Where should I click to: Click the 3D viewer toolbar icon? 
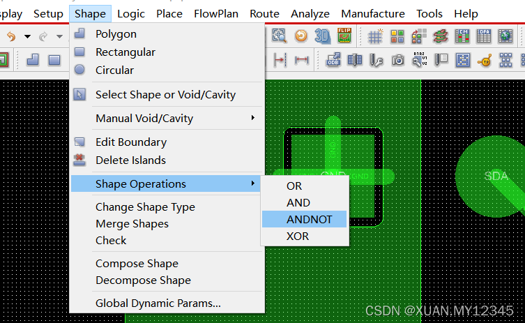[322, 36]
